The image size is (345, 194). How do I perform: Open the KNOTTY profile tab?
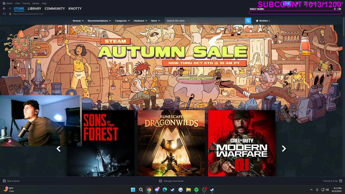[x=75, y=9]
